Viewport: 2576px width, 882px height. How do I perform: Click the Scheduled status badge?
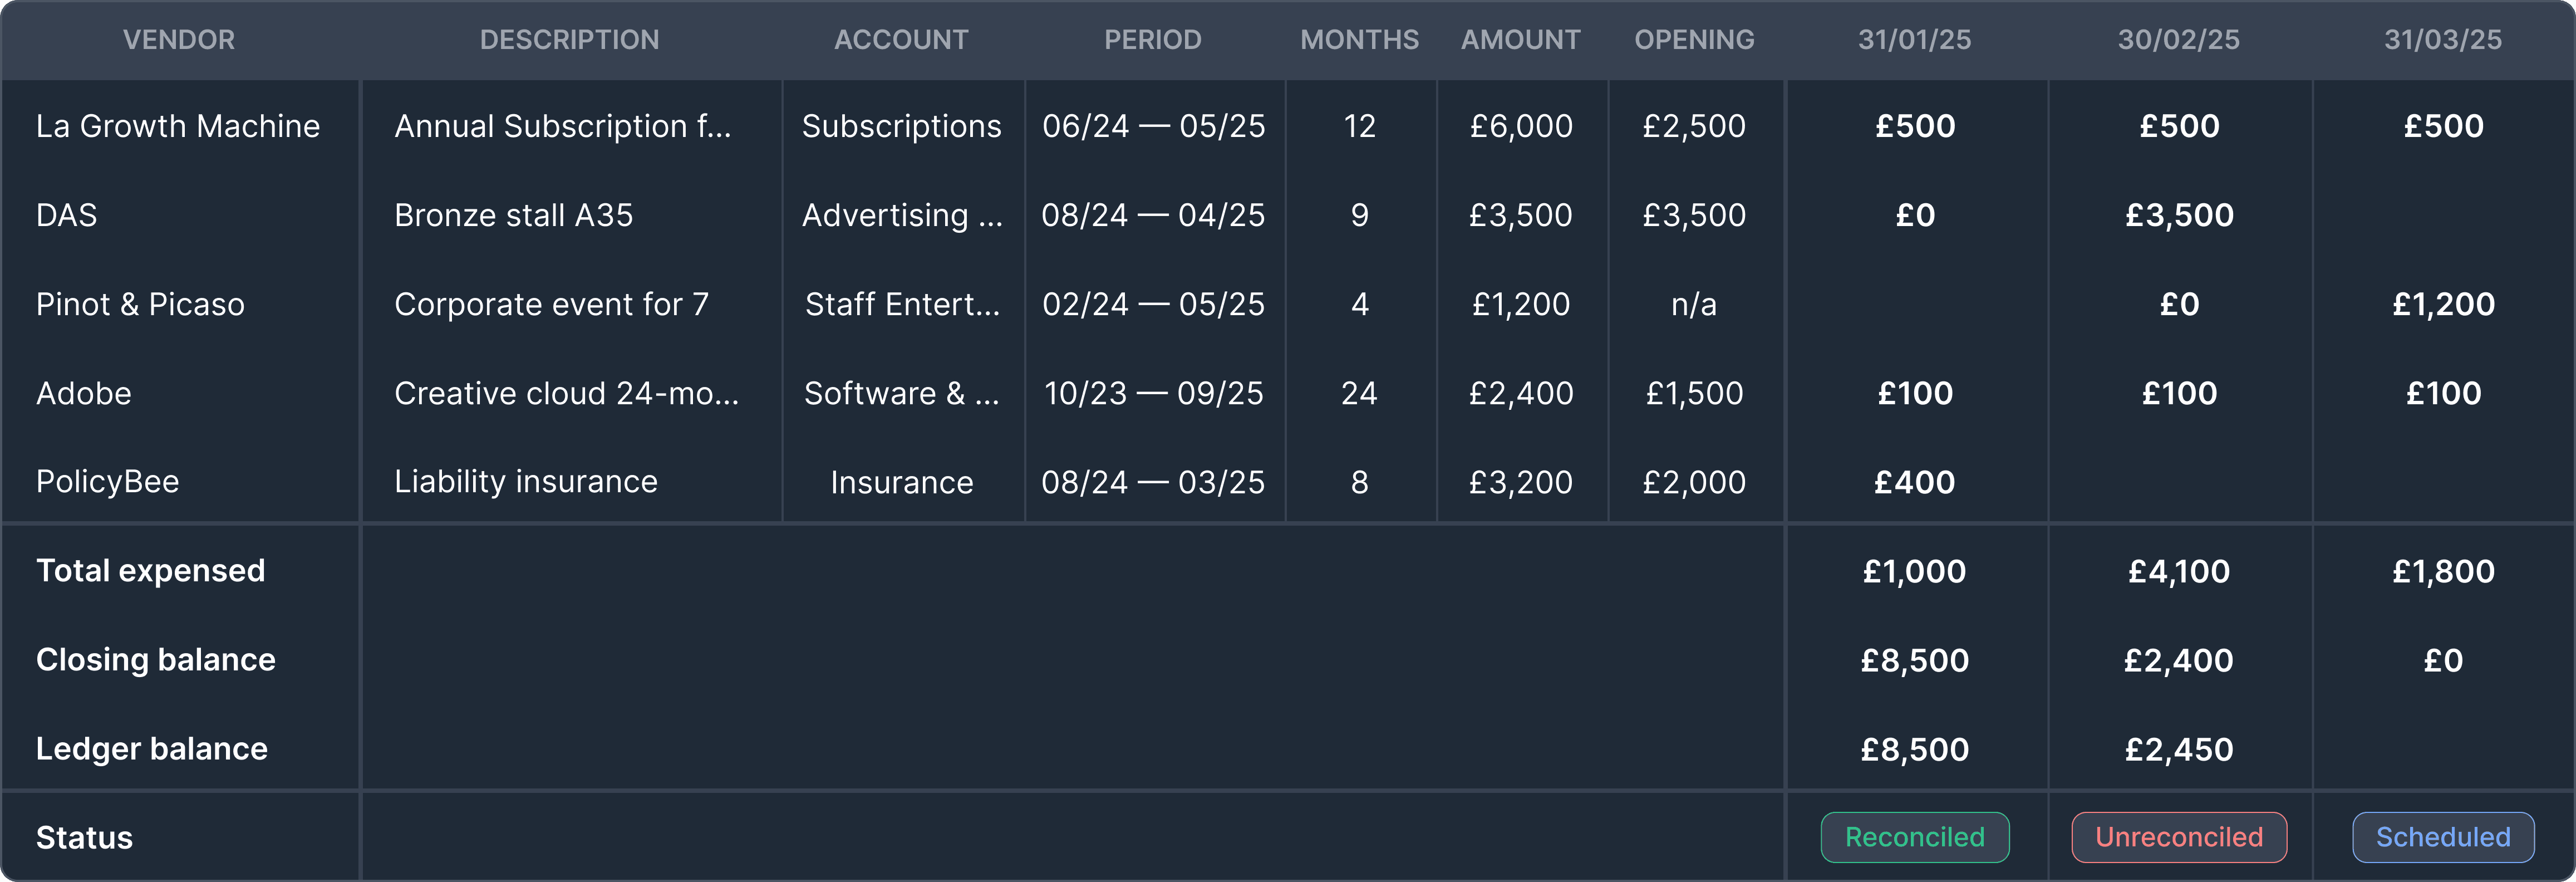(x=2442, y=837)
